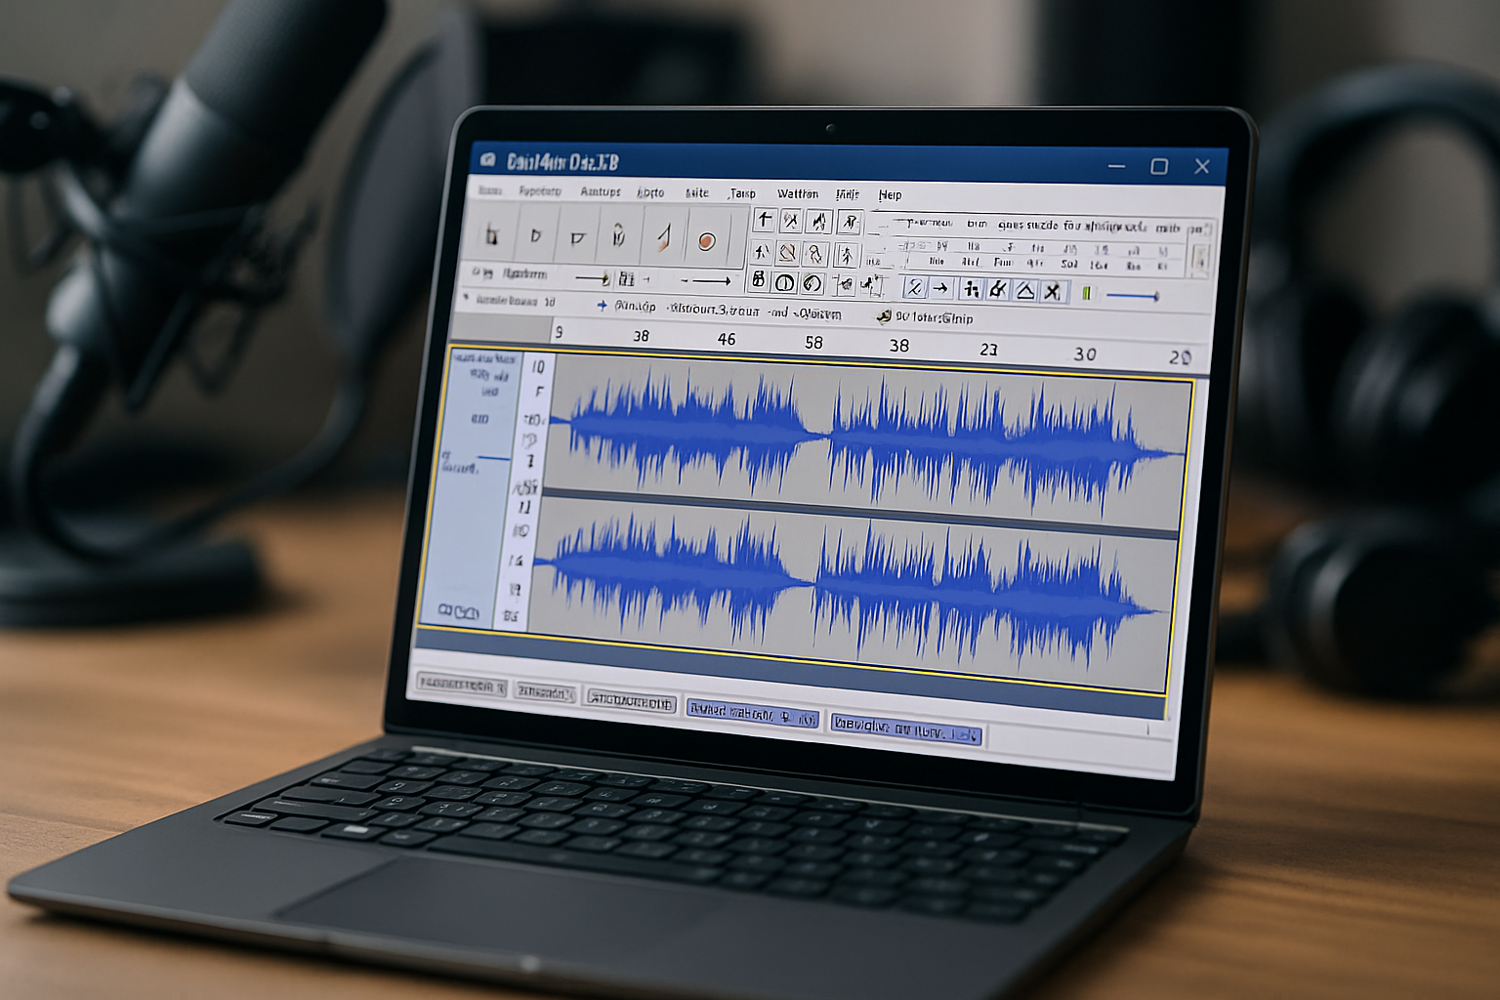Click timeline ruler at mark 30
The height and width of the screenshot is (1000, 1500).
click(x=1085, y=354)
